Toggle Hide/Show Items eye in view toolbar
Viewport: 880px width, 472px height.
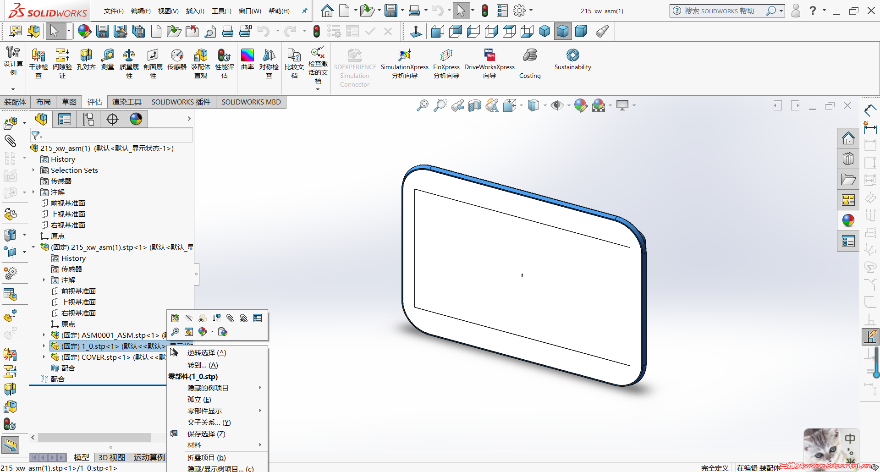coord(557,106)
